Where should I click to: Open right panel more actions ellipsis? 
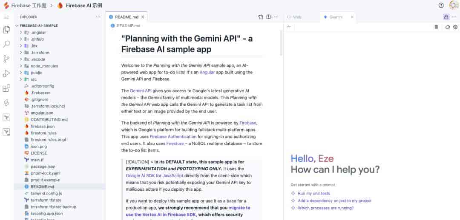coord(454,17)
